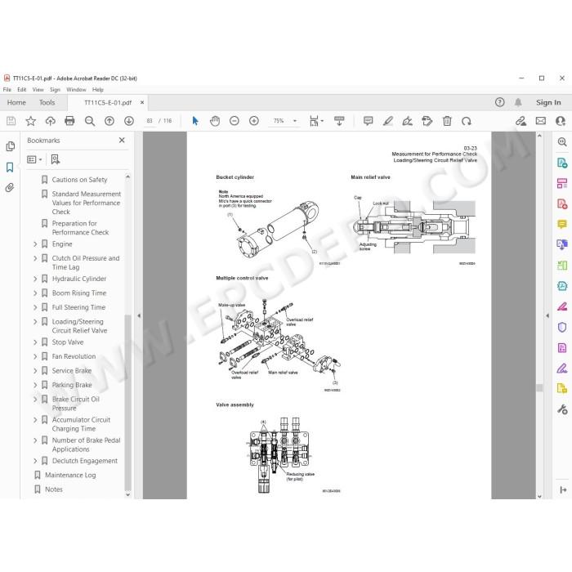Activate the Hand pan tool
Viewport: 572px width, 572px height.
[215, 121]
